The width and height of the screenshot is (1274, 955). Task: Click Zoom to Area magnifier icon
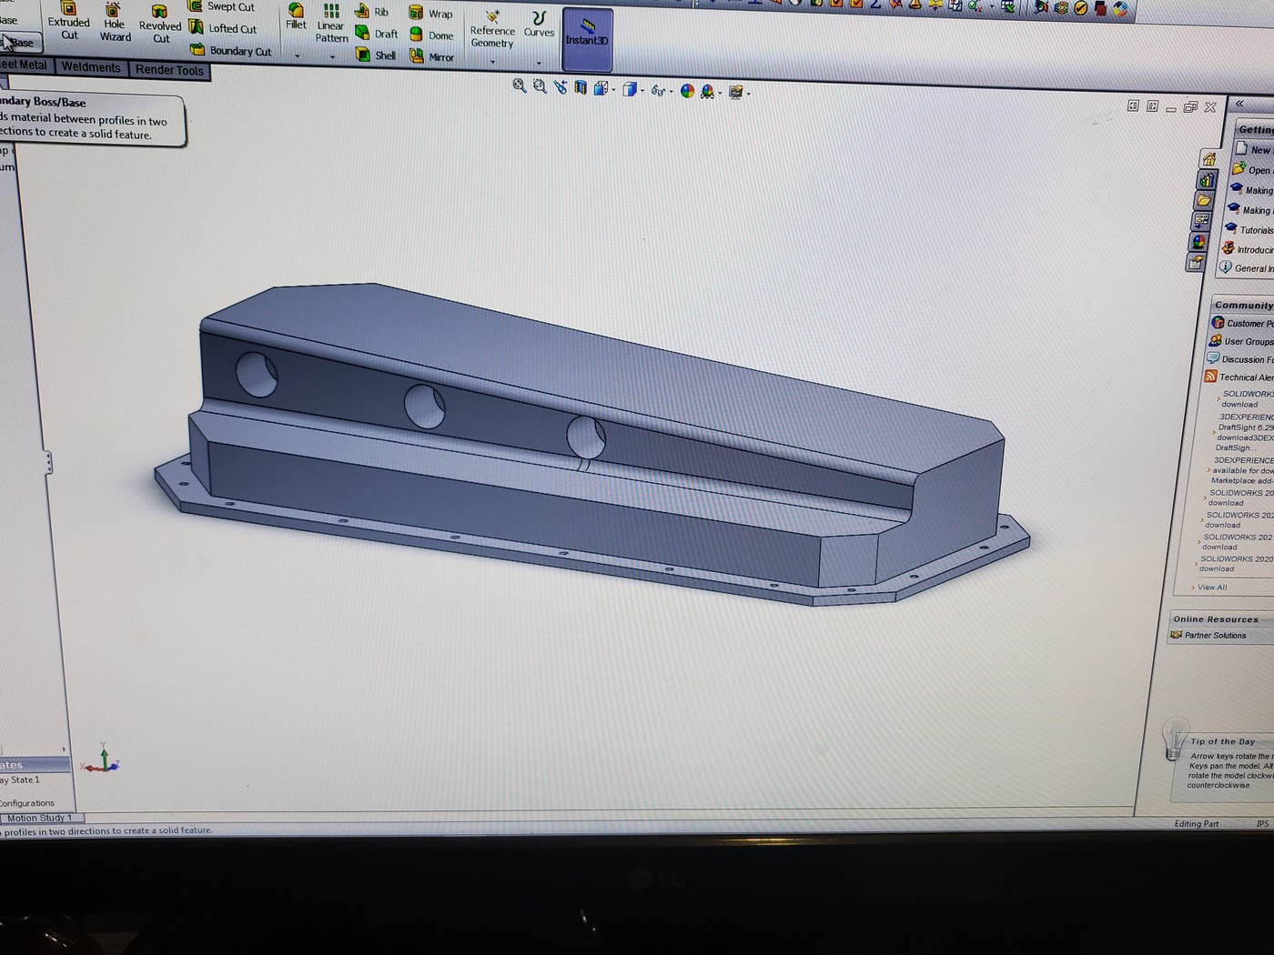tap(540, 86)
